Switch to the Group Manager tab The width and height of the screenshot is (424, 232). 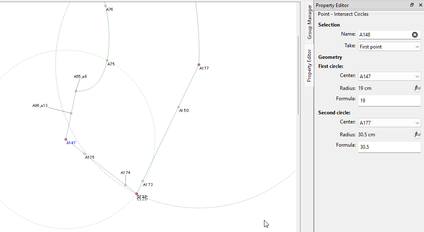[309, 22]
